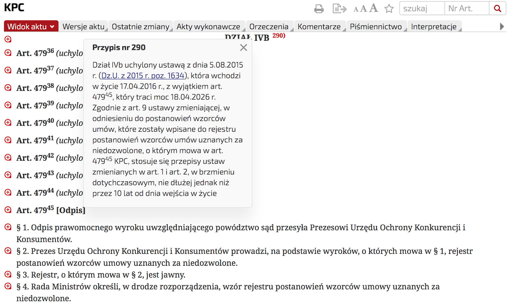The height and width of the screenshot is (308, 508).
Task: Set largest font size A
Action: click(374, 8)
